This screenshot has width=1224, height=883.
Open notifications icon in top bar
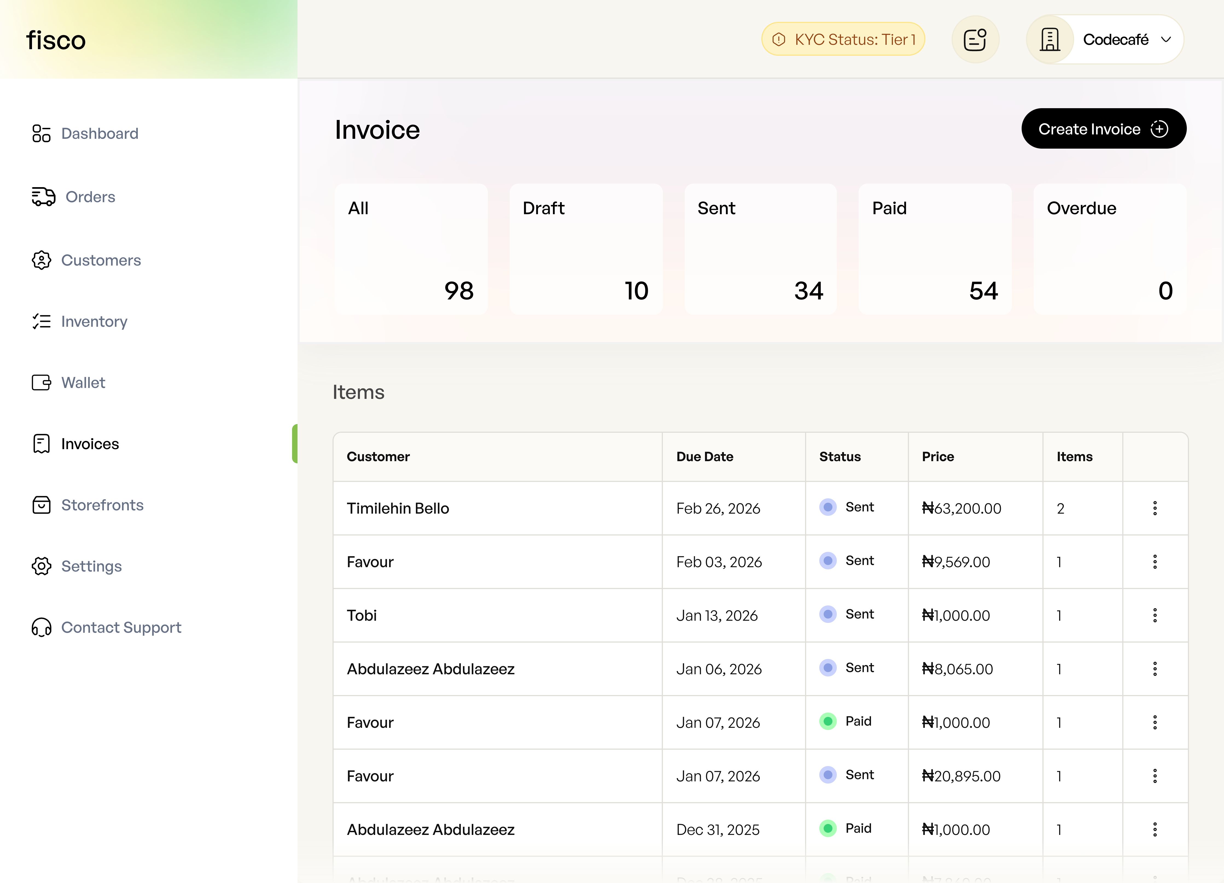(975, 39)
